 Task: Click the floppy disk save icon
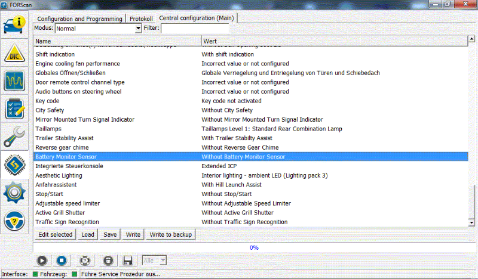128,261
